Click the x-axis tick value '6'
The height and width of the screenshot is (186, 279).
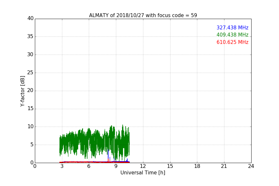click(89, 166)
